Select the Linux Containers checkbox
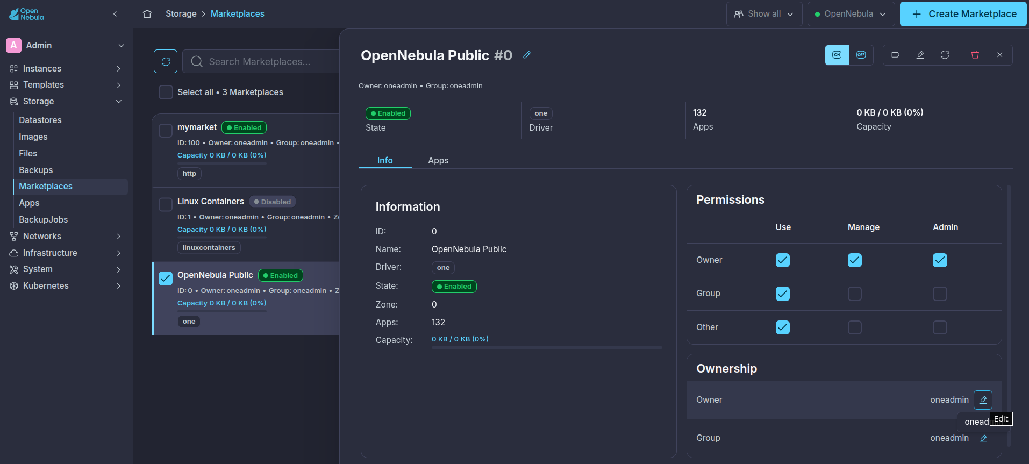The width and height of the screenshot is (1029, 464). pyautogui.click(x=166, y=204)
